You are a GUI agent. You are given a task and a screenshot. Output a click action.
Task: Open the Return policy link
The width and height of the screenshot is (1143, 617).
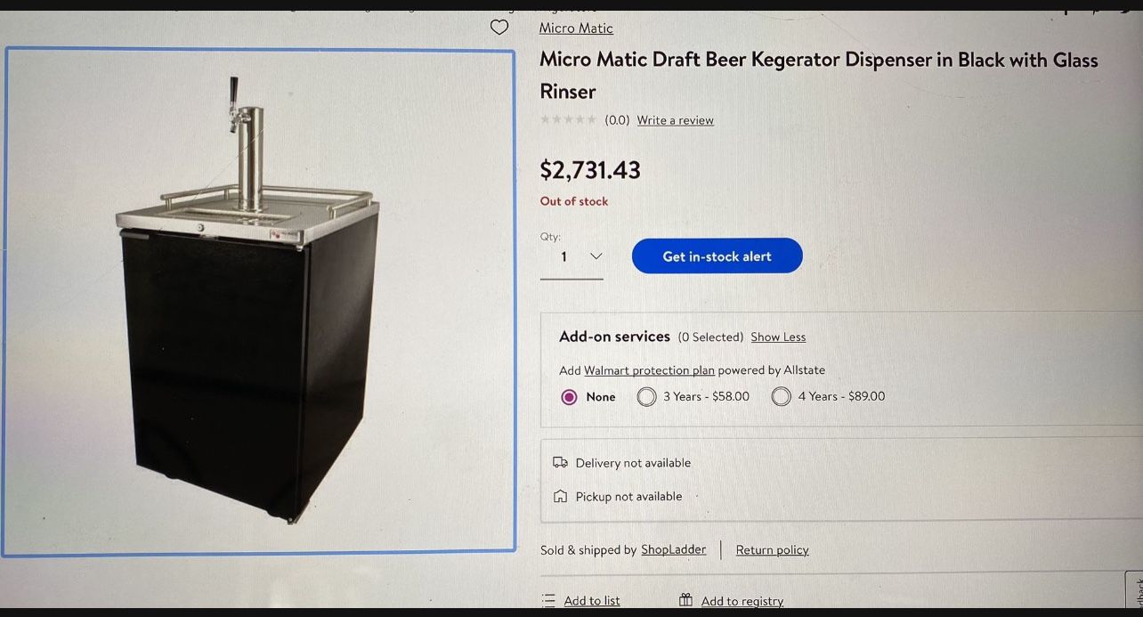(x=771, y=549)
